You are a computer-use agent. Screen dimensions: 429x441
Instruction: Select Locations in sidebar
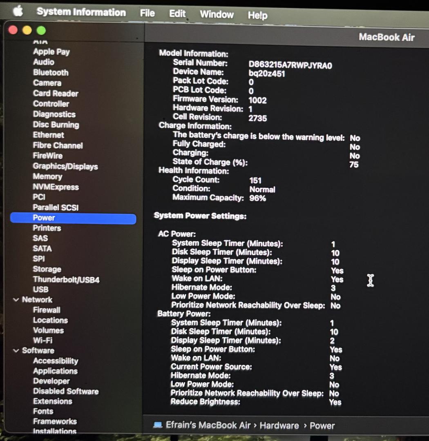tap(50, 321)
